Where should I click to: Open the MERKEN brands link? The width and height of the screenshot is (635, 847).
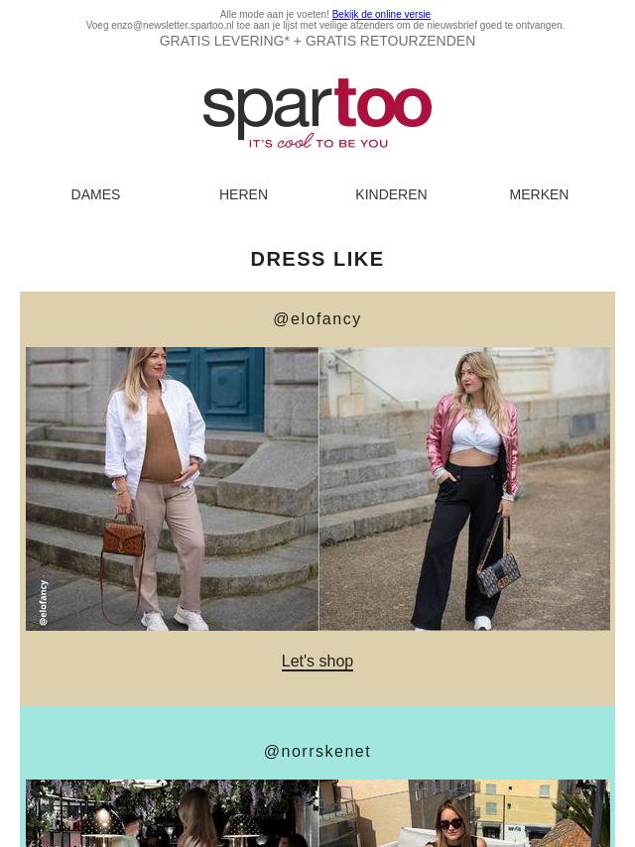(539, 194)
